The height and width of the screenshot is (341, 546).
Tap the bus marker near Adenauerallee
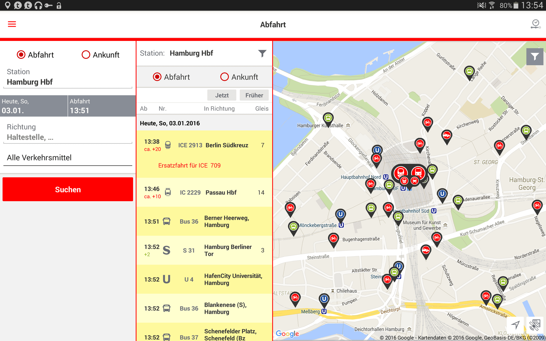[458, 201]
